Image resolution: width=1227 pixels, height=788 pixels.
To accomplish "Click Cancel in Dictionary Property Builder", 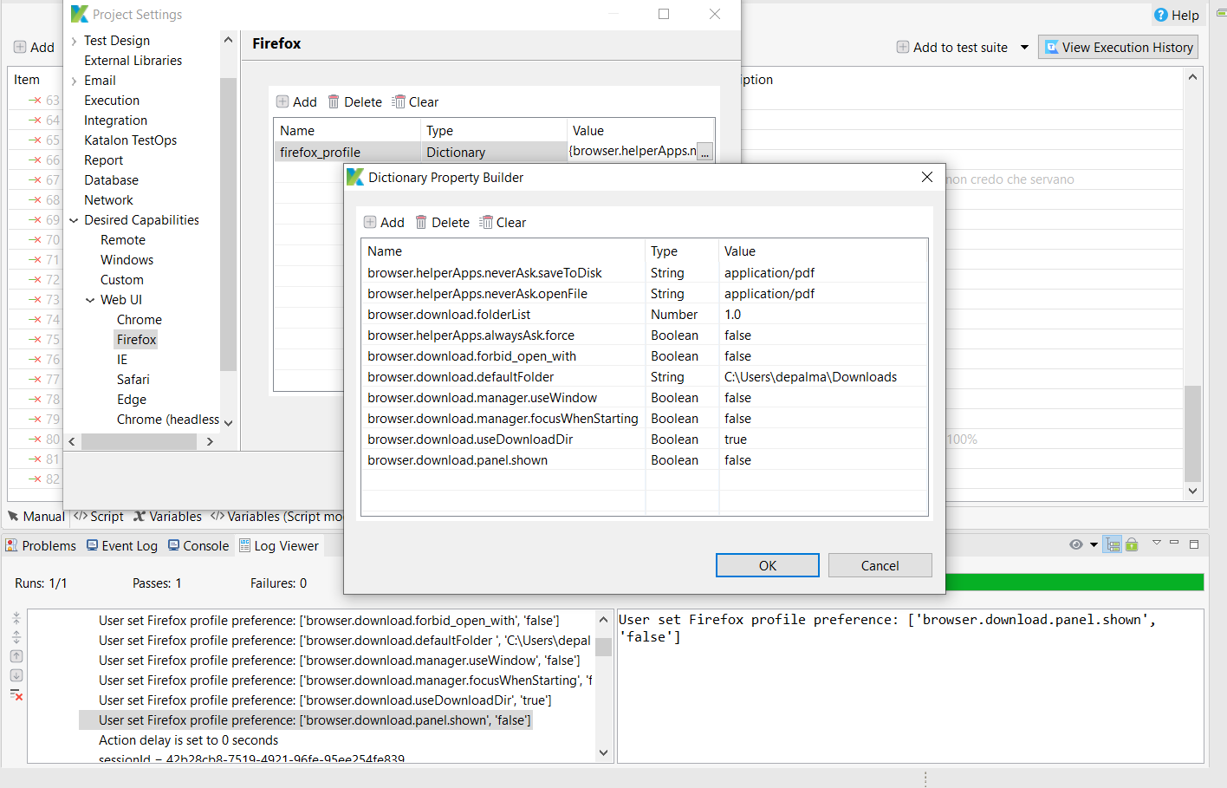I will click(880, 565).
